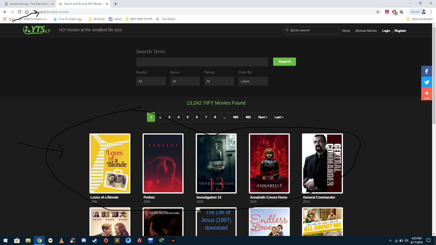Click the OFF extension icon in toolbar
Image resolution: width=436 pixels, height=245 pixels.
pyautogui.click(x=387, y=12)
